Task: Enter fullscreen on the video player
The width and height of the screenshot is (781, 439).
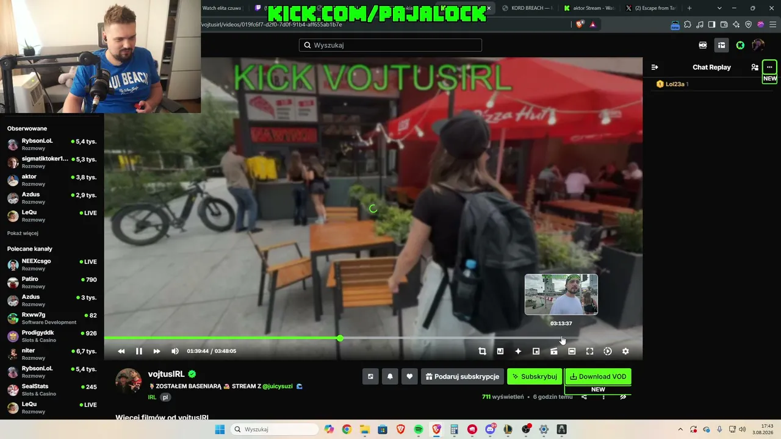Action: (589, 351)
